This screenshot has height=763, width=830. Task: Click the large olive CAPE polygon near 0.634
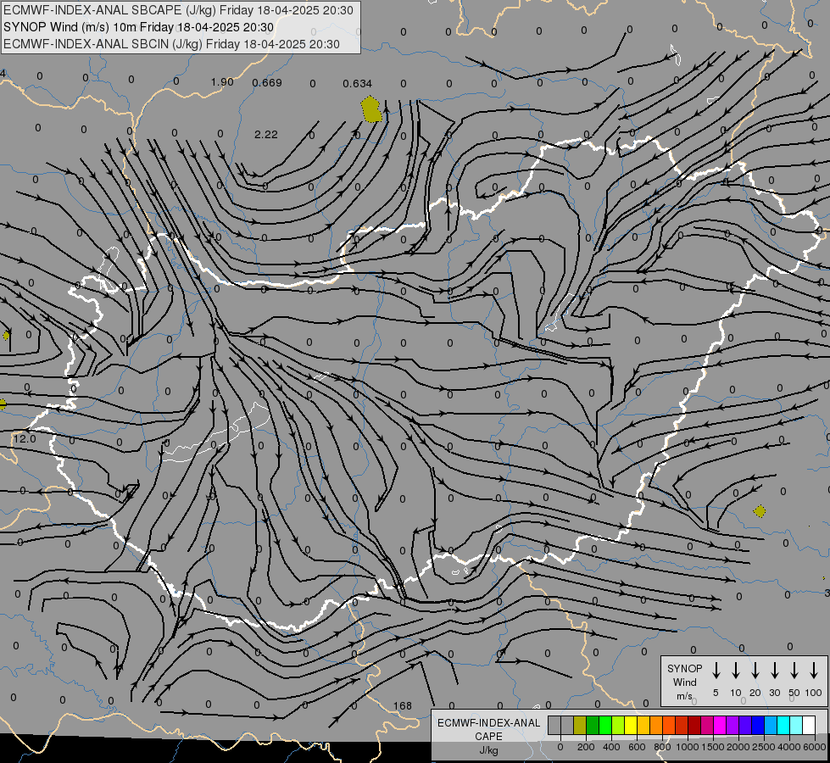(371, 109)
